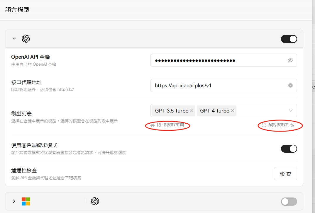
Task: Remove the GPT-4 Turbo model tag
Action: 233,111
